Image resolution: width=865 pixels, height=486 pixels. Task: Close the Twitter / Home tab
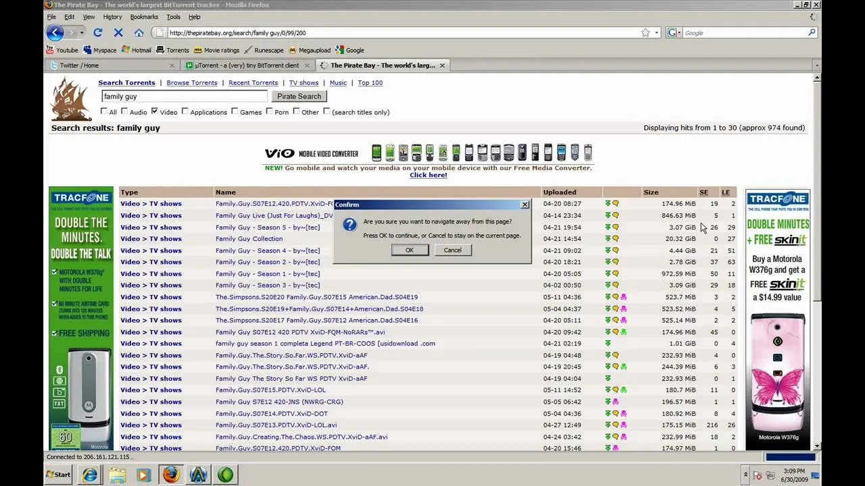pyautogui.click(x=172, y=65)
